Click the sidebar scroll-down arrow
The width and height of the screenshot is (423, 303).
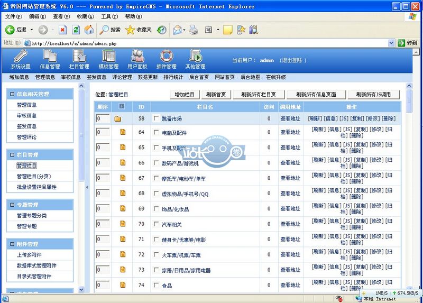(81, 289)
